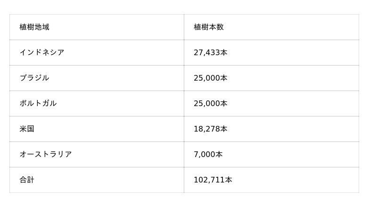
Task: Select the 27,433本 value cell
Action: coord(211,52)
